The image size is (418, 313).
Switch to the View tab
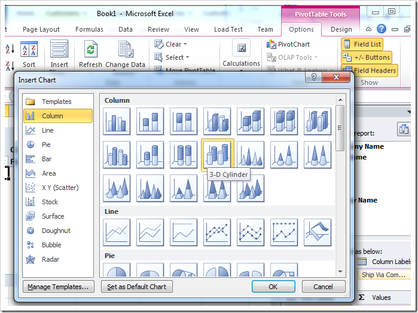click(x=191, y=29)
